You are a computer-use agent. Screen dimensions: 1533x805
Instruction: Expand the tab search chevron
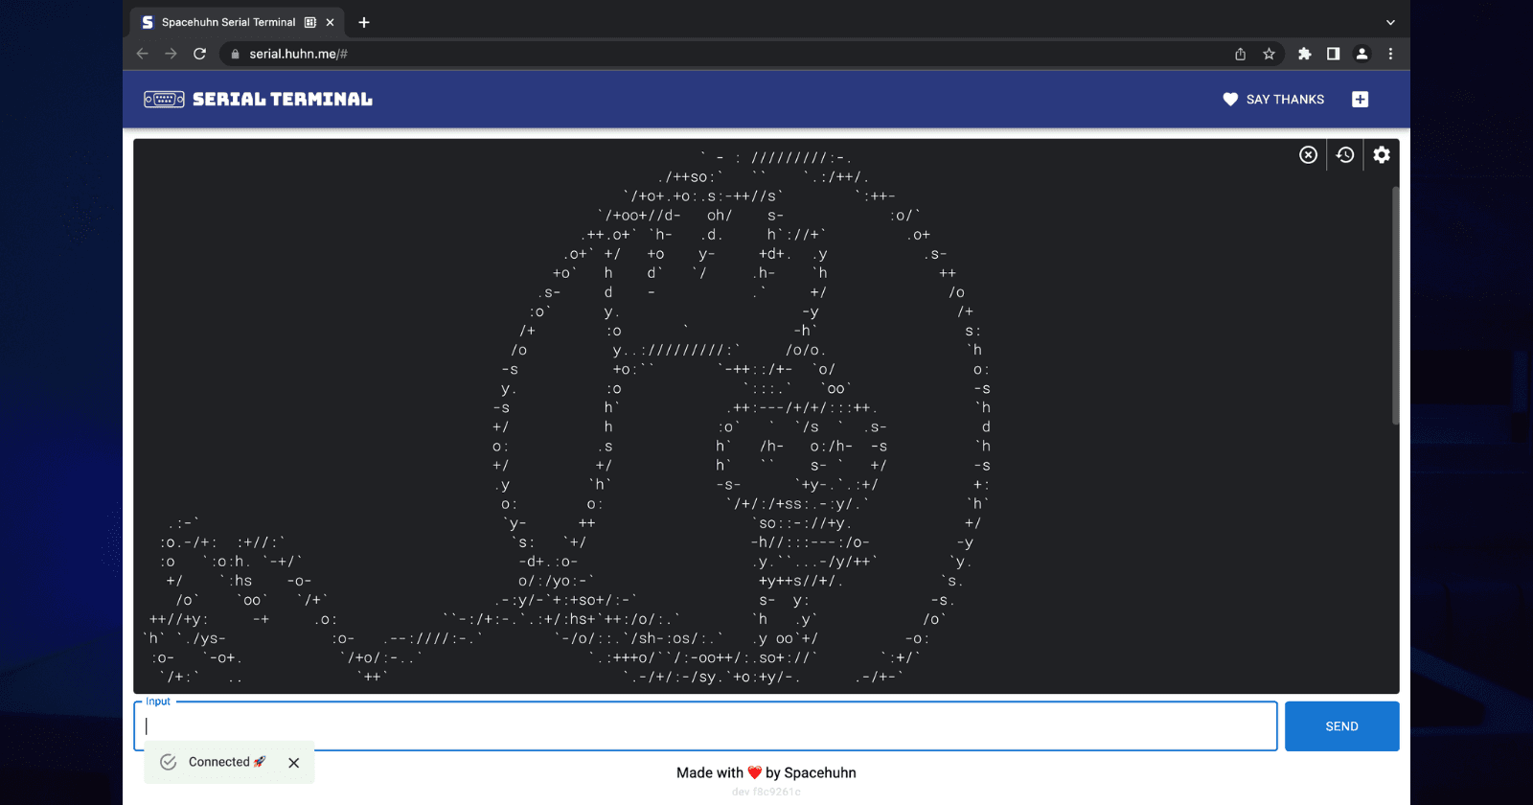tap(1390, 22)
